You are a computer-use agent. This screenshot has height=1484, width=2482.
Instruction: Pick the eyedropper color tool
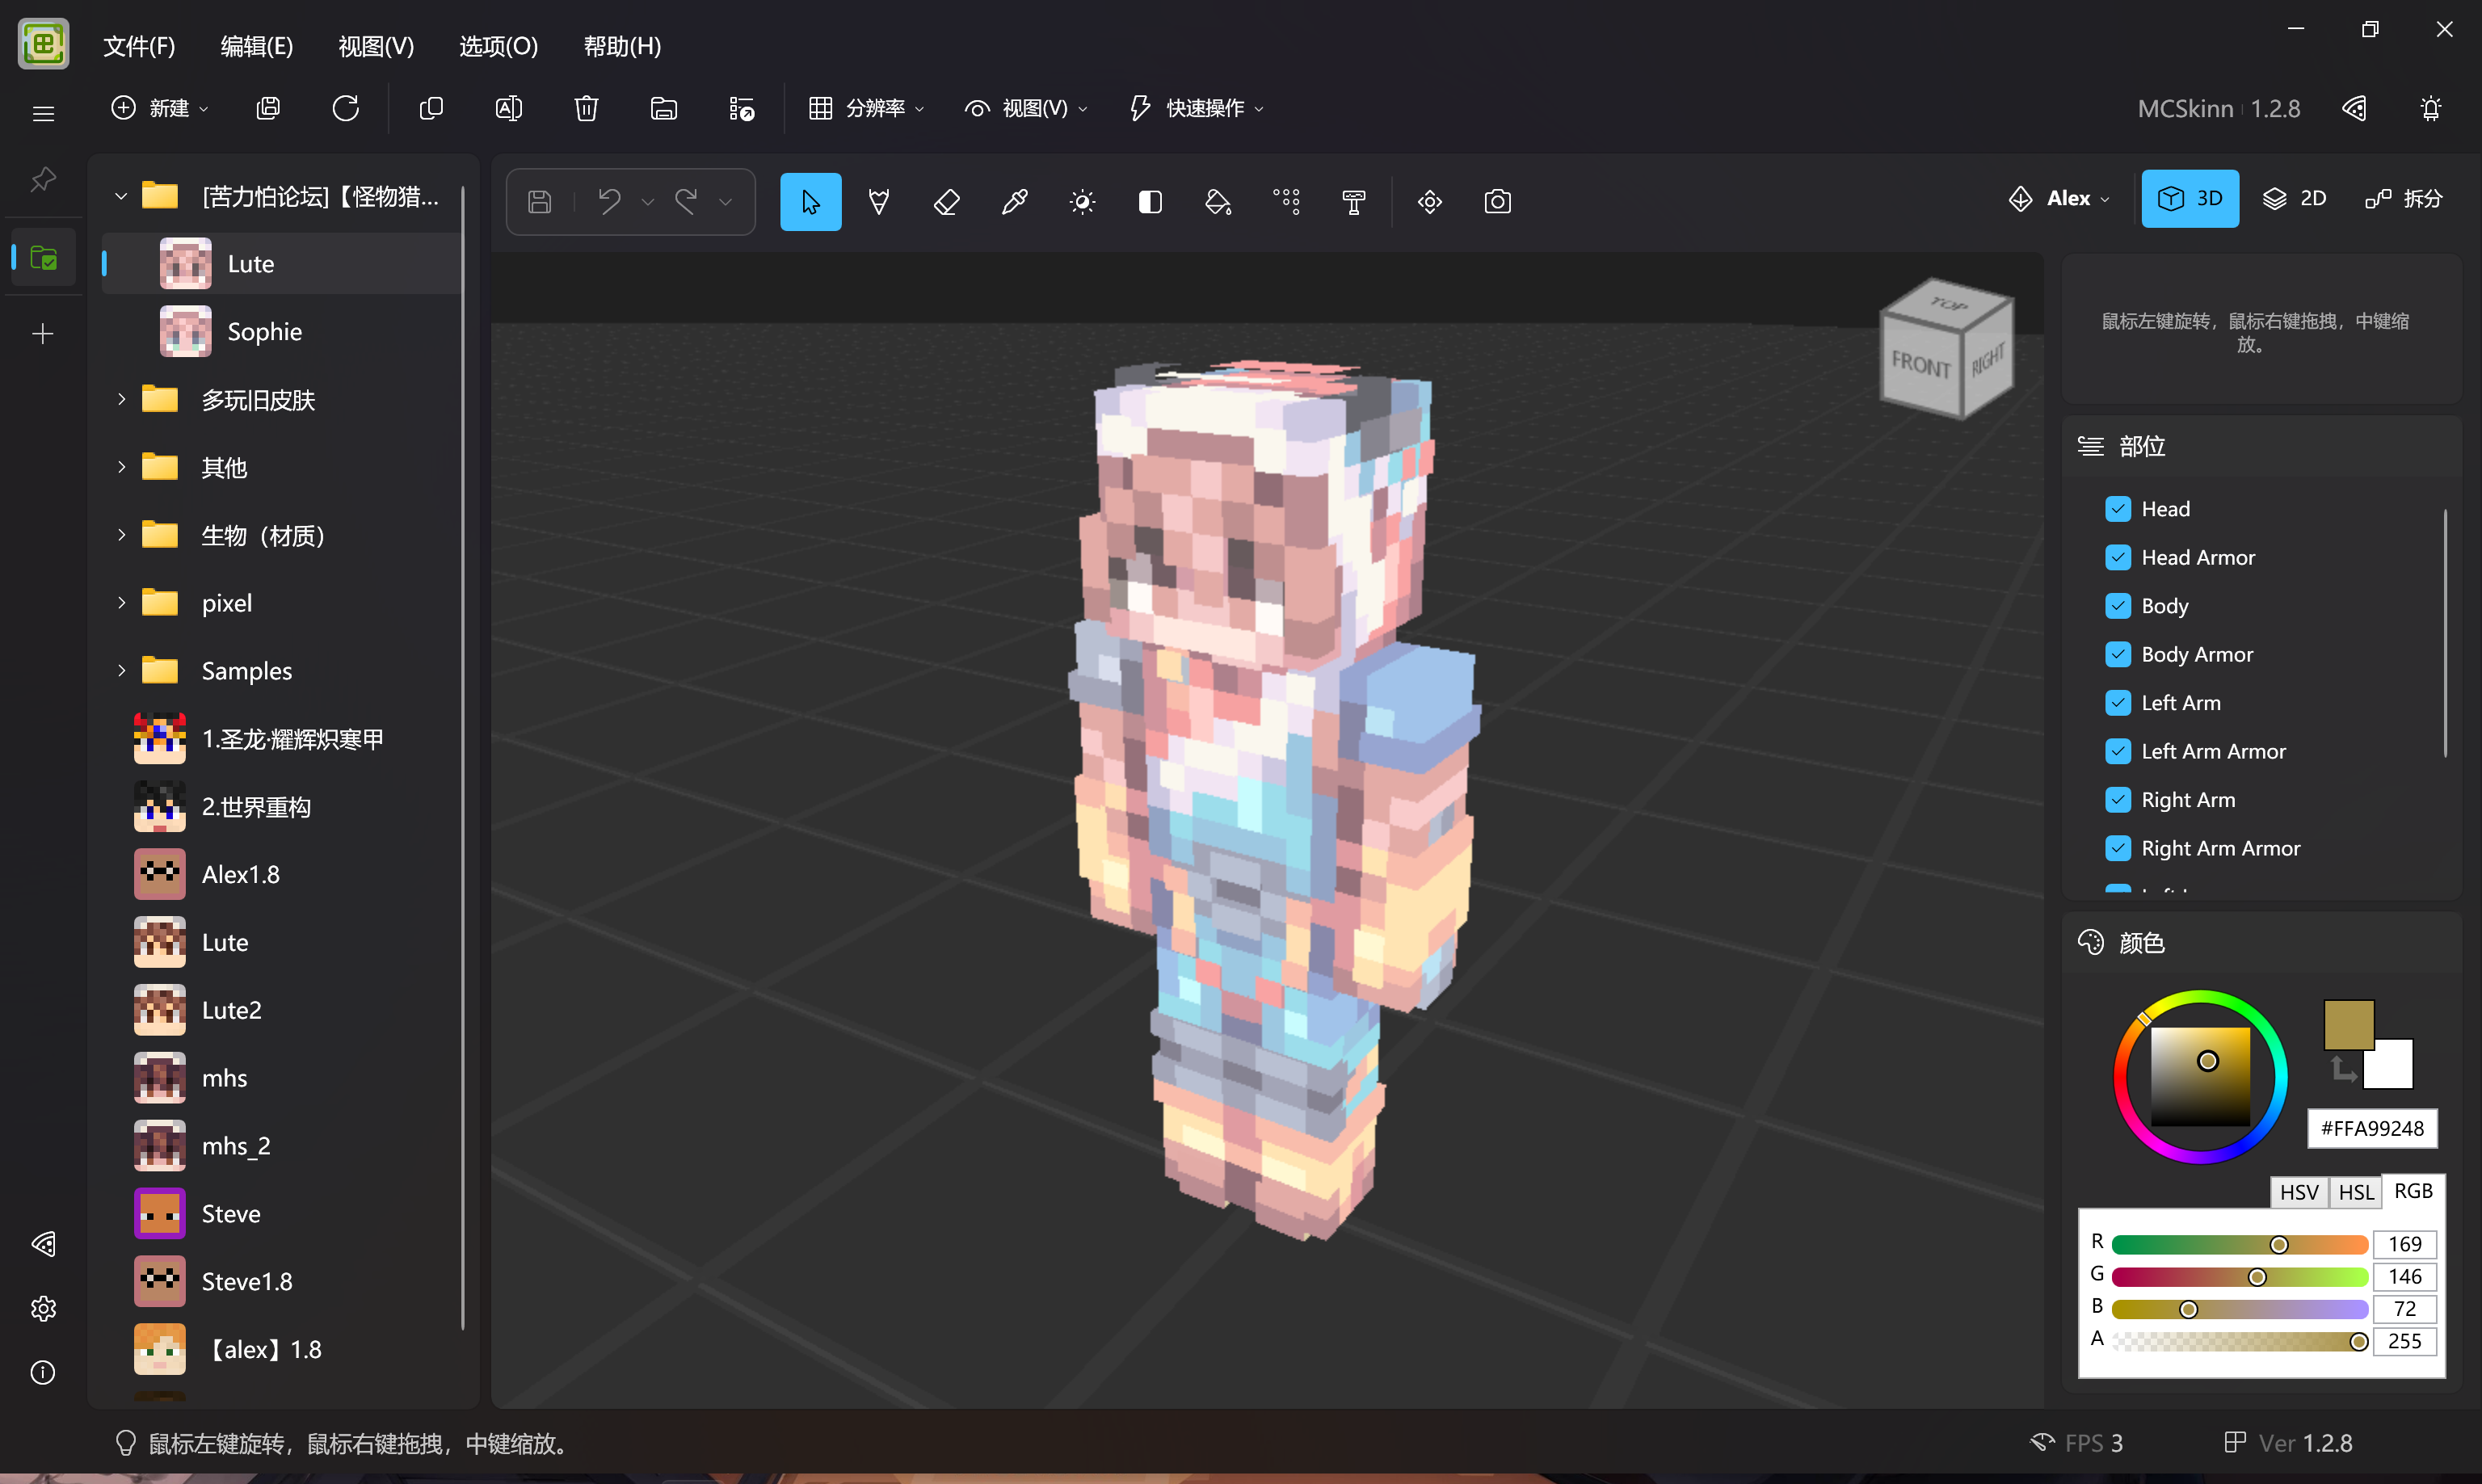(x=1014, y=202)
